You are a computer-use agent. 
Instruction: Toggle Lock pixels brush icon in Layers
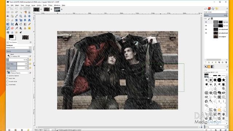pyautogui.click(x=209, y=19)
